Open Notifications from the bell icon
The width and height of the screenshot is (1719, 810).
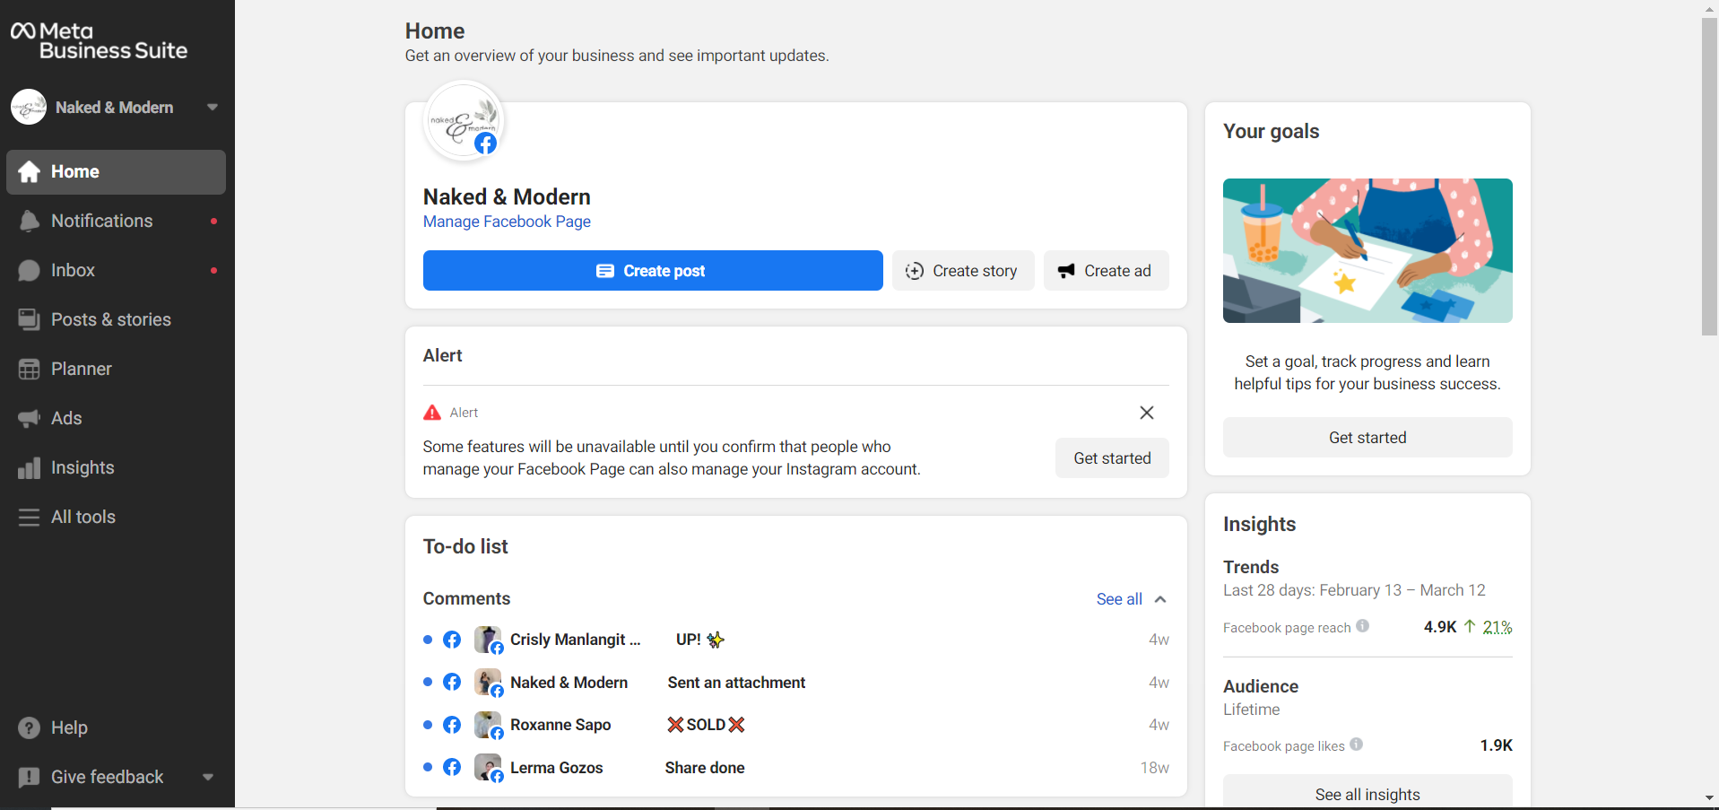[29, 222]
